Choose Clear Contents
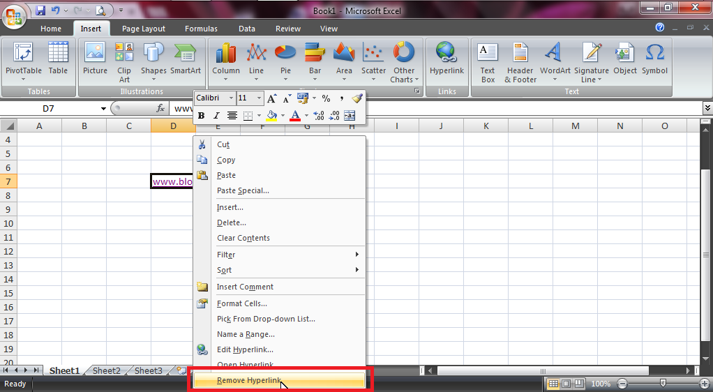 click(280, 238)
